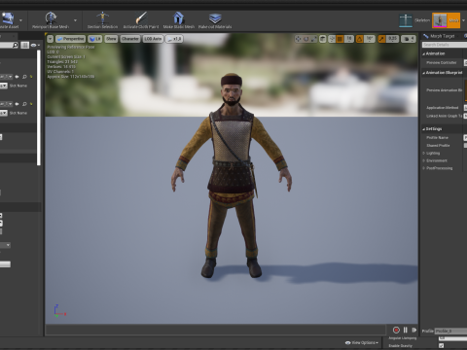Toggle the Enable Gravity checkbox
The image size is (467, 350).
pyautogui.click(x=442, y=346)
